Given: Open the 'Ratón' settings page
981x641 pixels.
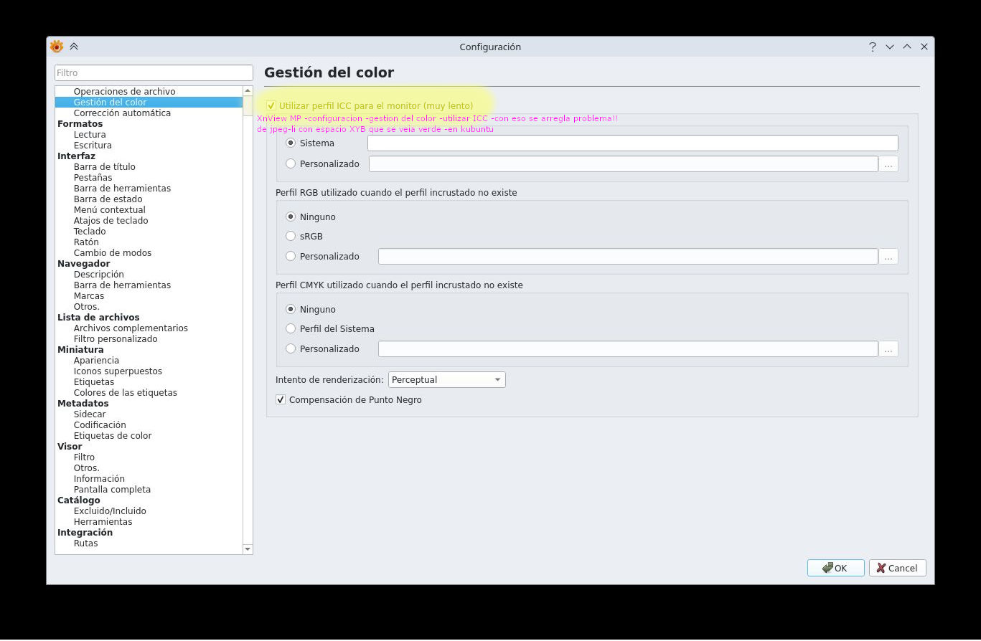Looking at the screenshot, I should coord(86,242).
